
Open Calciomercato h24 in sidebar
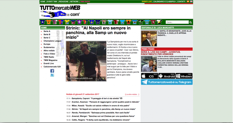coord(52,67)
